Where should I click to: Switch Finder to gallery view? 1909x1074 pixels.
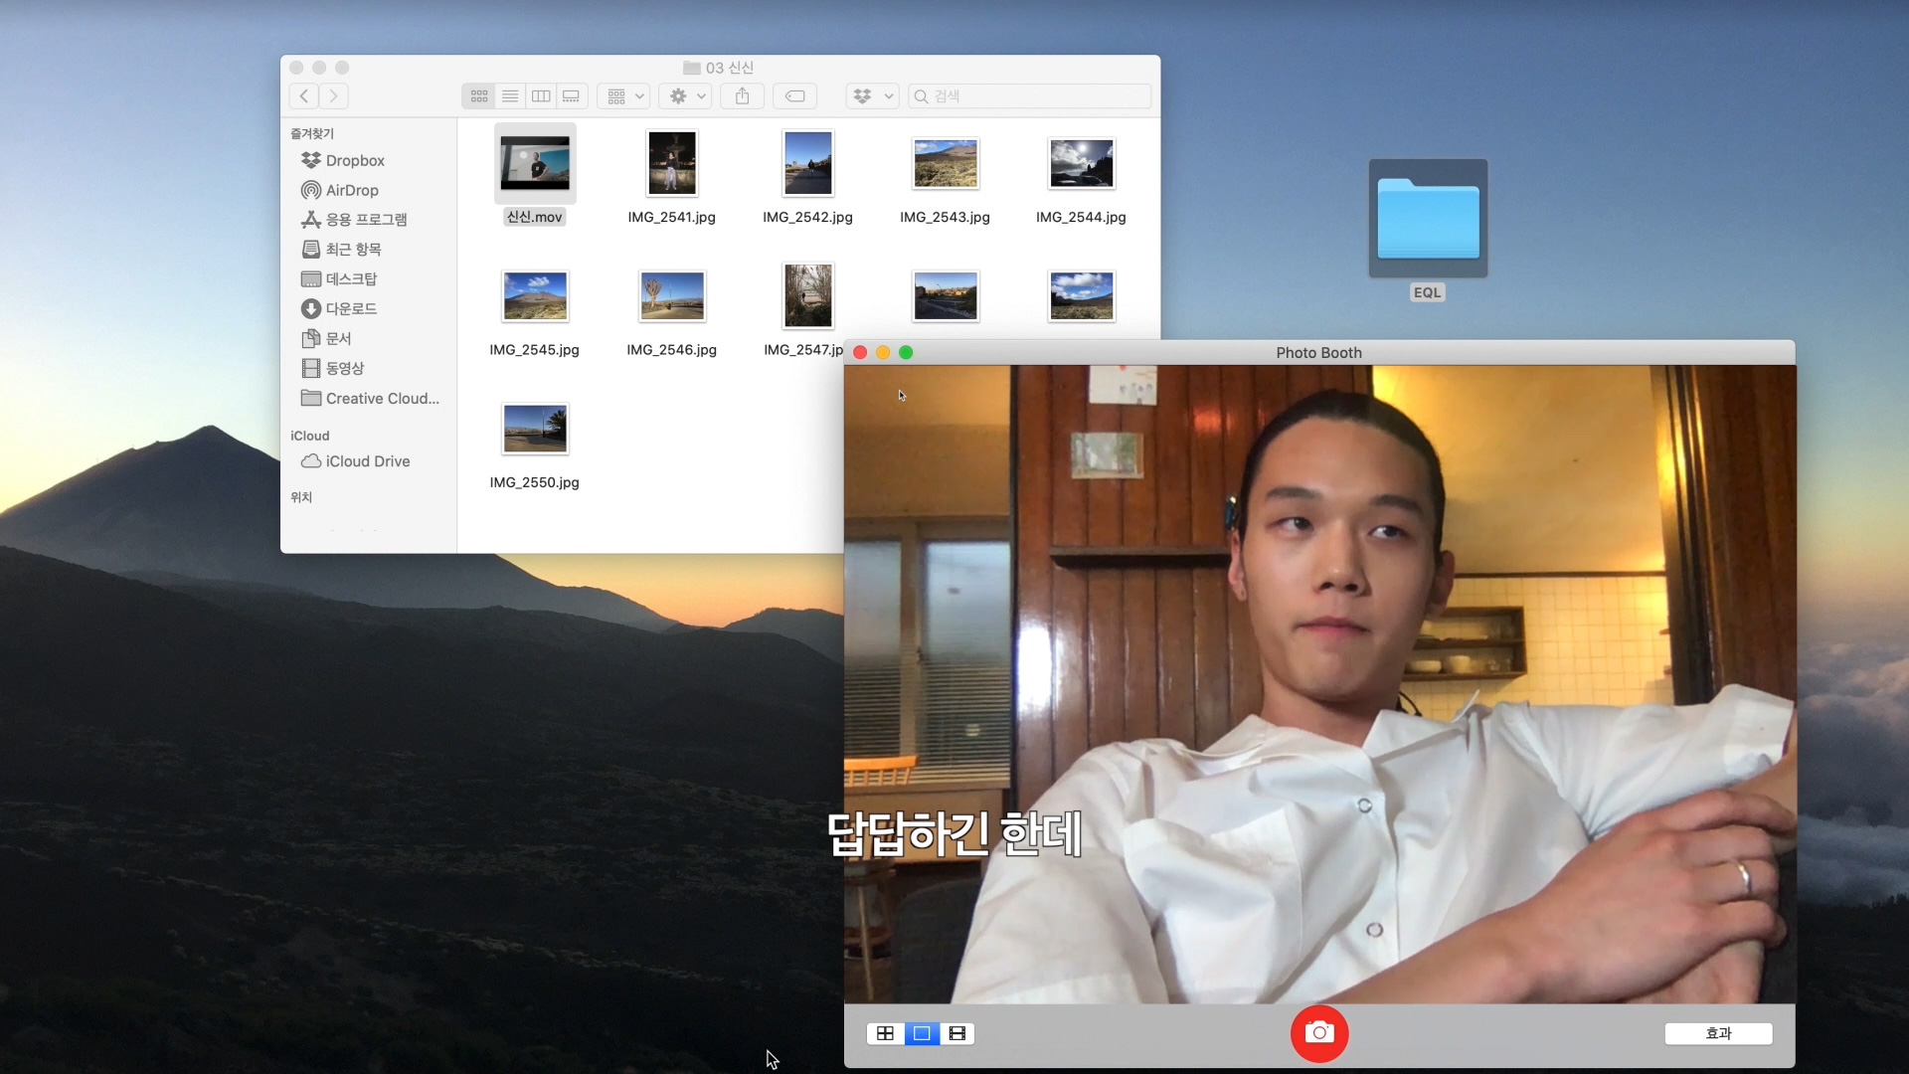click(x=572, y=96)
